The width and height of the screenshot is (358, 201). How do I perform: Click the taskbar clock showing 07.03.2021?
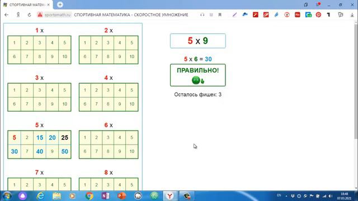[345, 196]
